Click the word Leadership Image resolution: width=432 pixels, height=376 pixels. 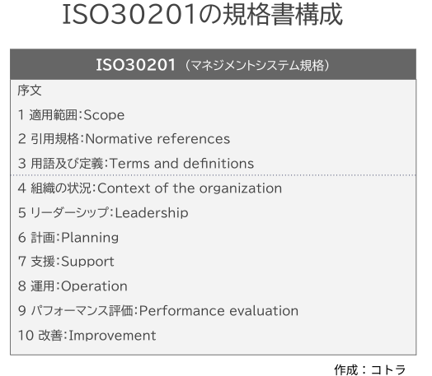click(x=152, y=213)
